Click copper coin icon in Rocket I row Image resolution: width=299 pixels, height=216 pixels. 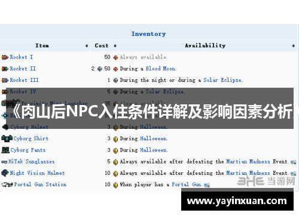click(115, 58)
